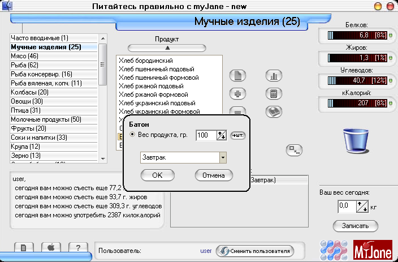Click the plus (add product) icon
Viewport: 398px width, 262px height.
click(239, 93)
